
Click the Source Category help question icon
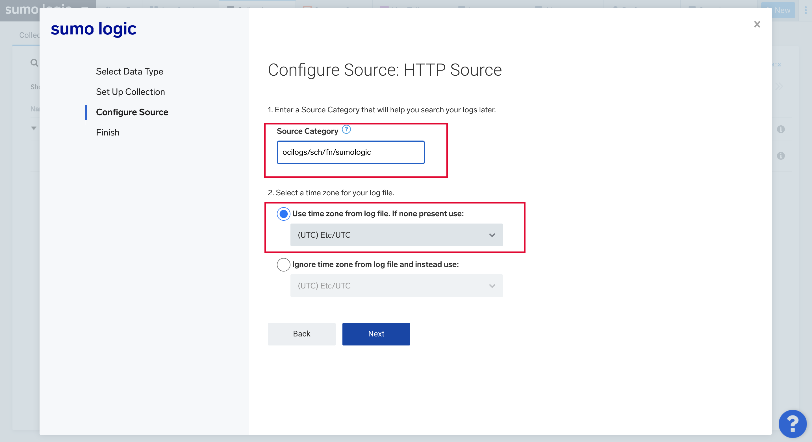[346, 130]
